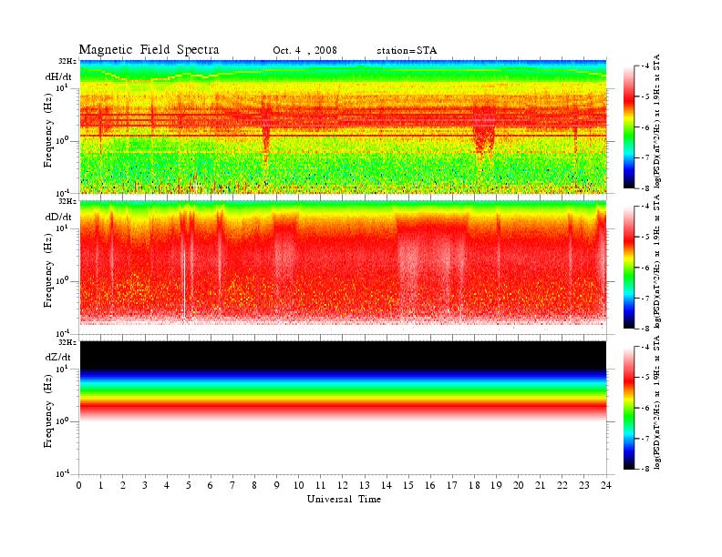
Task: Click the color scale bar beside the dH/dt panel
Action: pyautogui.click(x=629, y=127)
